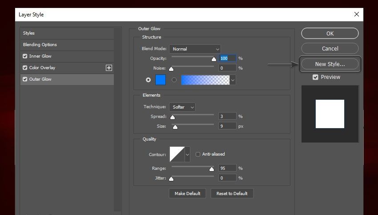Click the Range slider handle

click(x=212, y=169)
